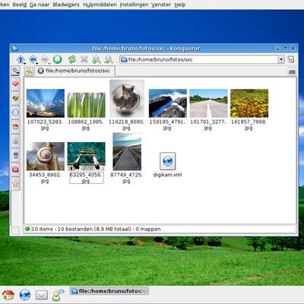This screenshot has height=304, width=304.
Task: Click the file name 159195_4791.jpg
Action: click(x=167, y=125)
